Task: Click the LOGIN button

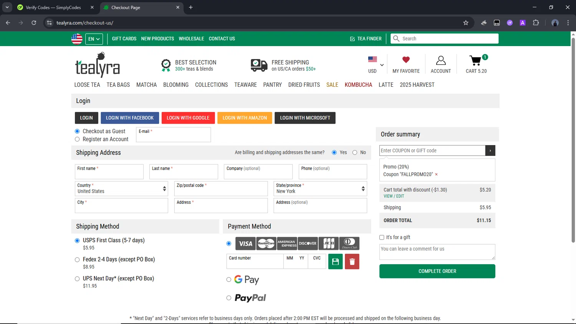Action: pos(86,118)
